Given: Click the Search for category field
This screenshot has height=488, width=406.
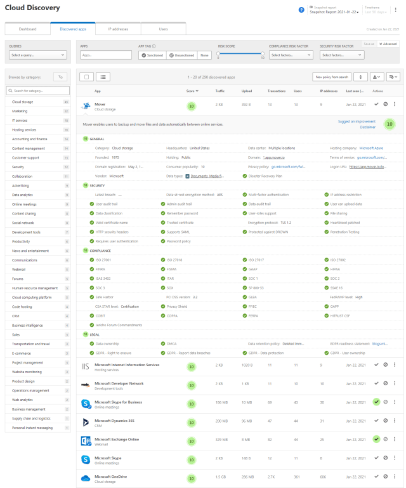Looking at the screenshot, I should 37,91.
